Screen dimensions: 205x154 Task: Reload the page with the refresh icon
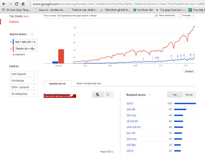(17, 4)
